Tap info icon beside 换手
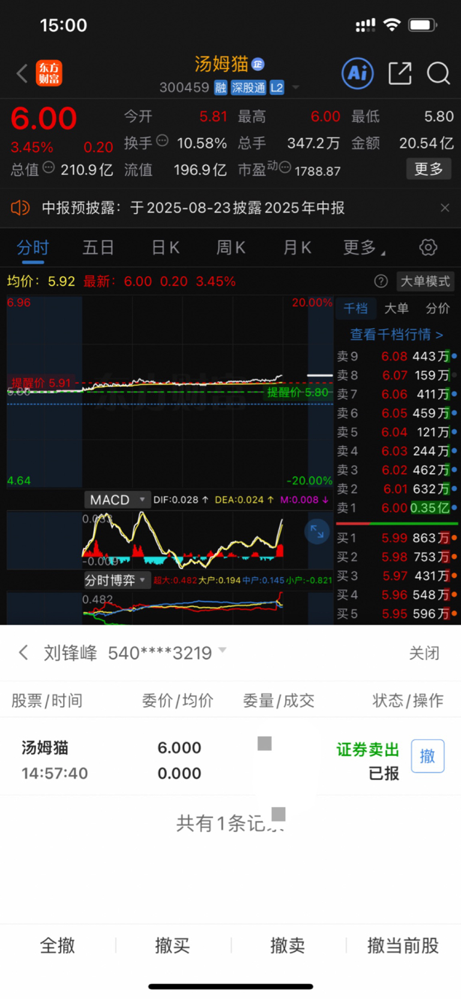Viewport: 461px width, 999px height. [x=162, y=140]
